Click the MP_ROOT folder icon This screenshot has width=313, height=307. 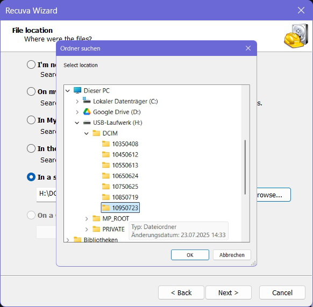point(96,218)
